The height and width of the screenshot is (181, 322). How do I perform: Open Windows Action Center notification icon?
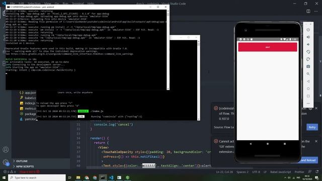(317, 177)
